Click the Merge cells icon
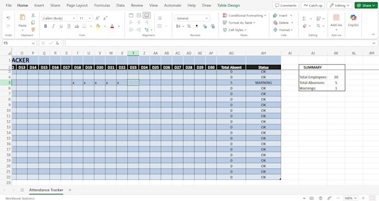This screenshot has width=379, height=201. pyautogui.click(x=159, y=26)
